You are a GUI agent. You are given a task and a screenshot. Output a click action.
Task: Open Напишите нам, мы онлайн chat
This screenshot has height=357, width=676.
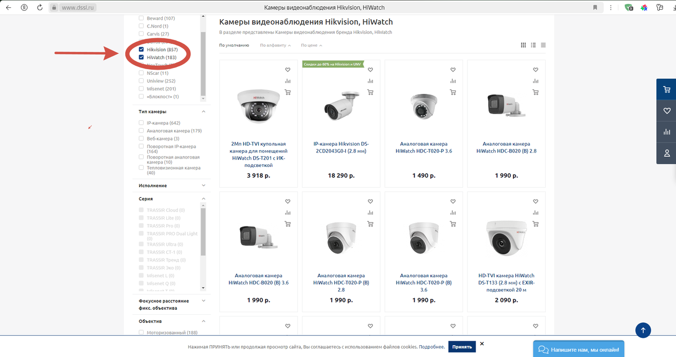tap(579, 349)
